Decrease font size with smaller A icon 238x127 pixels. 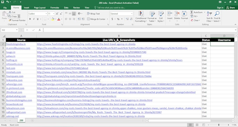point(61,14)
